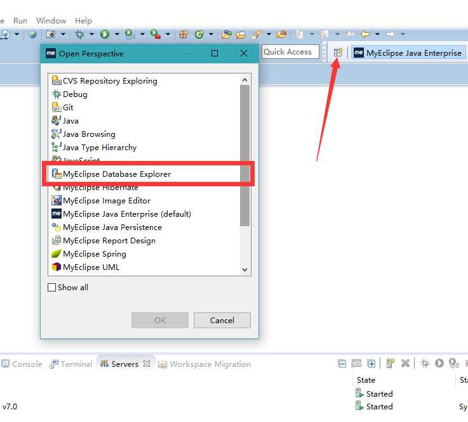This screenshot has height=422, width=468.
Task: Select MyEclipse UML perspective
Action: click(x=144, y=267)
